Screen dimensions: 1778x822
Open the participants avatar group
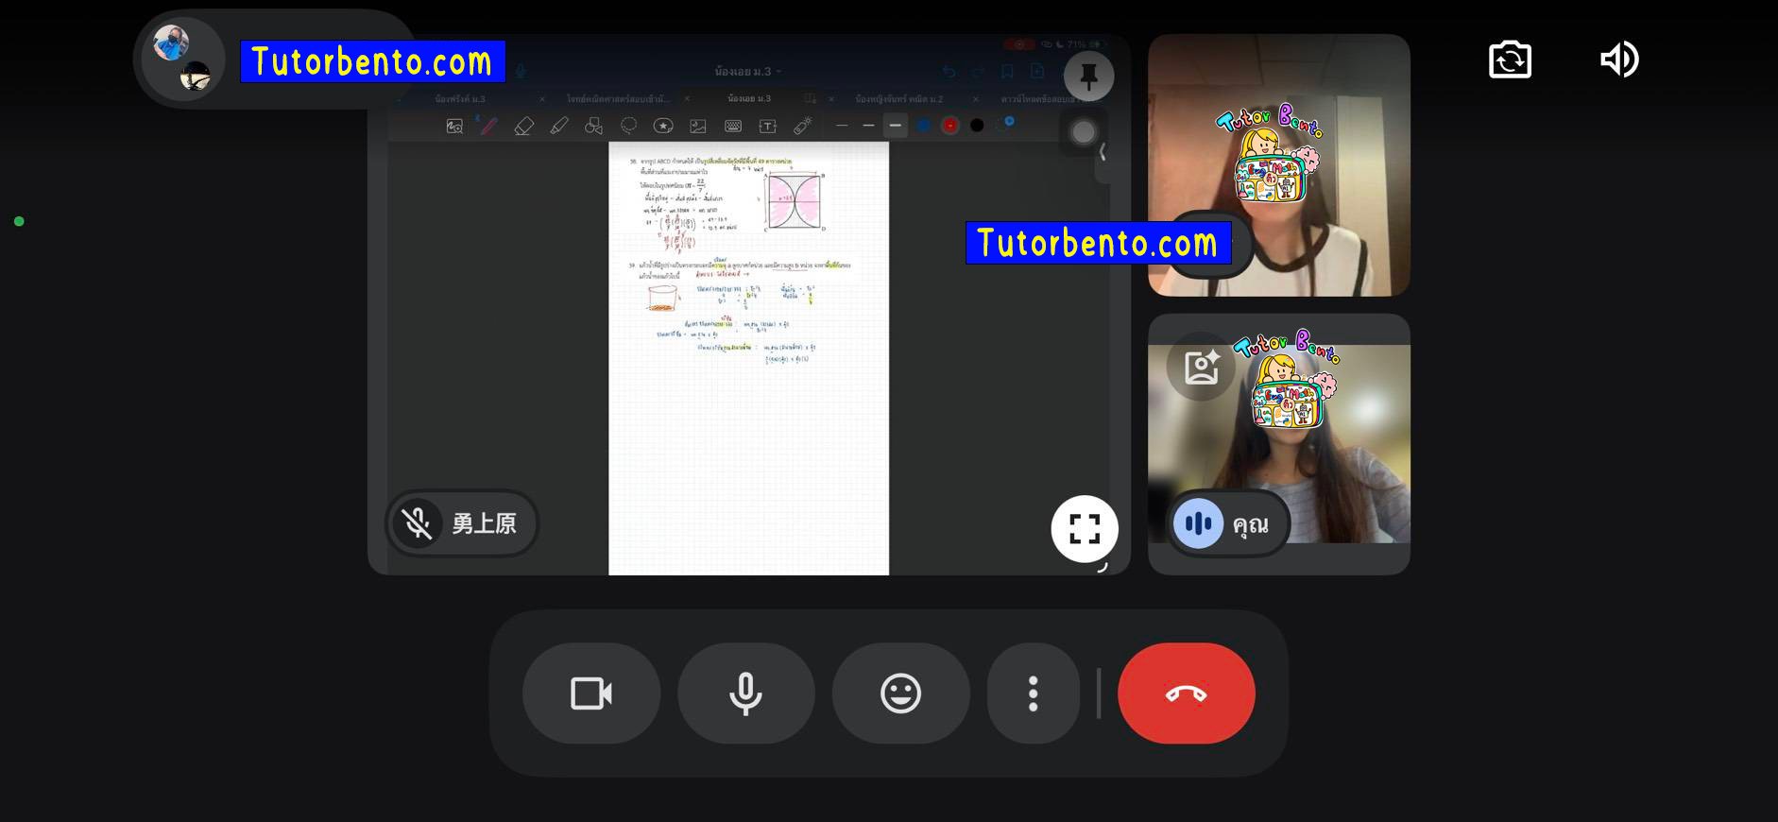[x=183, y=60]
